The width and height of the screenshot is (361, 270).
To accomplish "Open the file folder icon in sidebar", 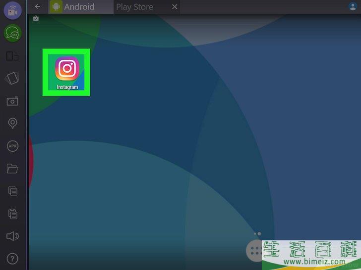I will pyautogui.click(x=12, y=169).
